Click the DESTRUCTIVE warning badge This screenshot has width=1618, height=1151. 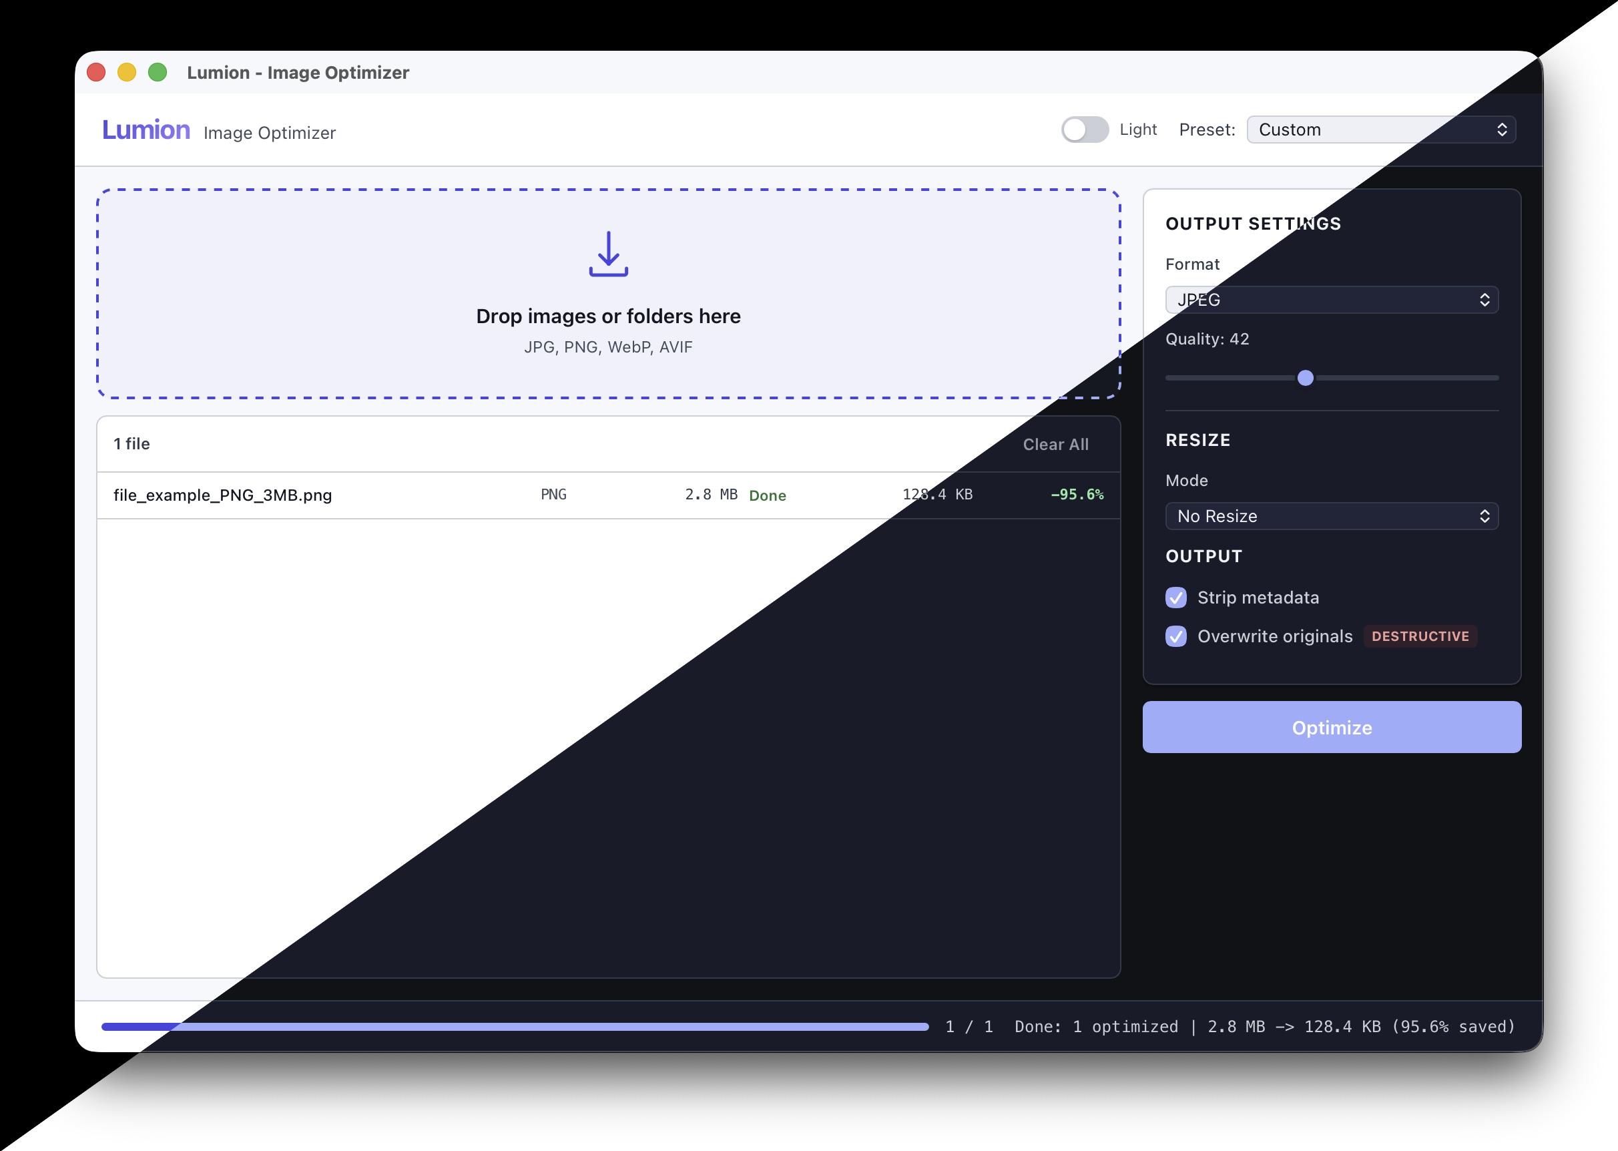pos(1420,636)
